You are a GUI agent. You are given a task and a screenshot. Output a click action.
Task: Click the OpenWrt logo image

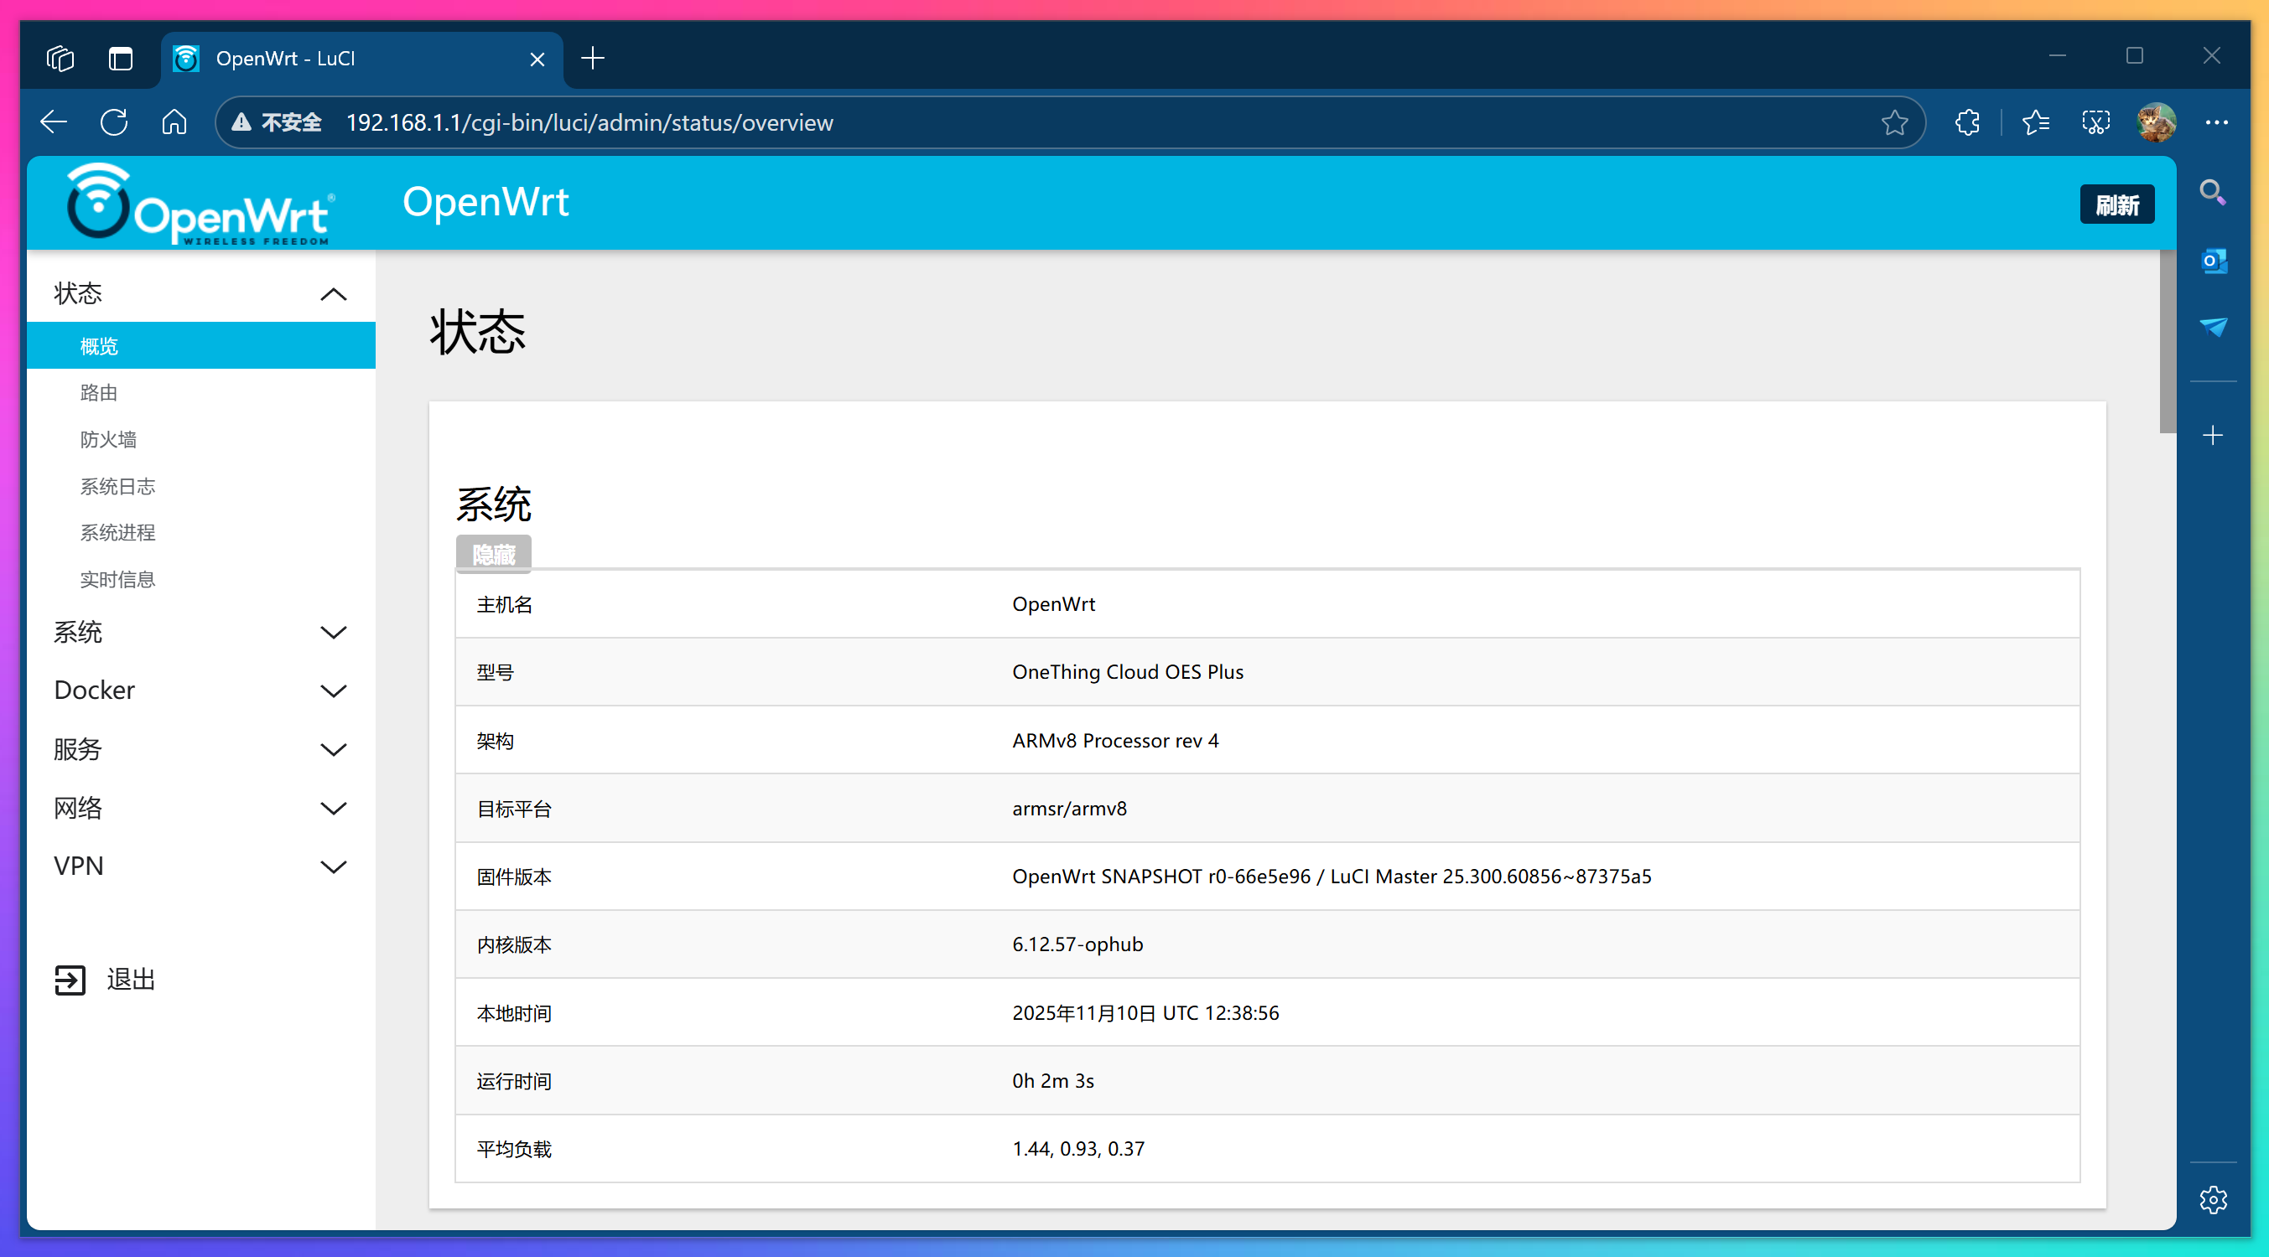click(x=201, y=204)
